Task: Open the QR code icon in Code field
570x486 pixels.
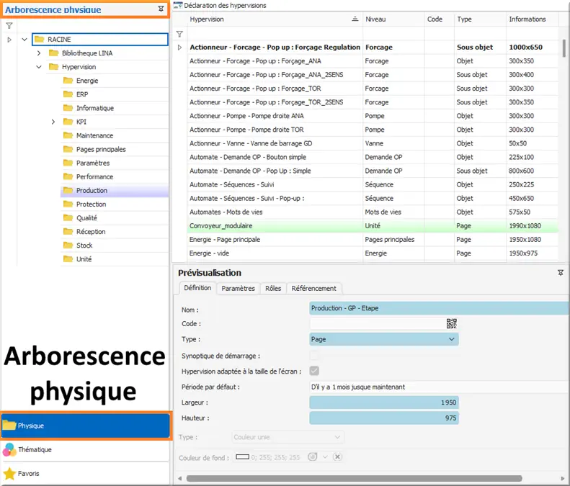Action: click(452, 323)
